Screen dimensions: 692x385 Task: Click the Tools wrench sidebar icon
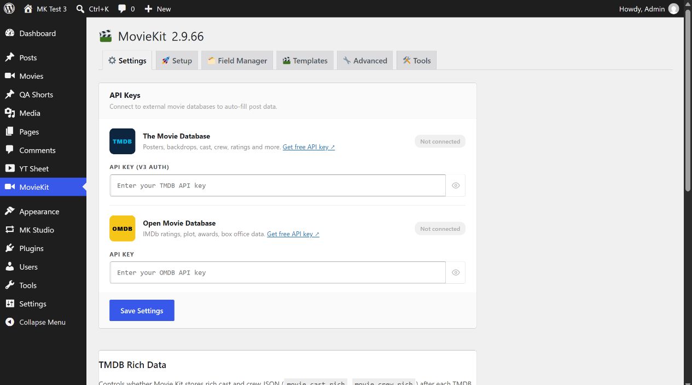[10, 285]
